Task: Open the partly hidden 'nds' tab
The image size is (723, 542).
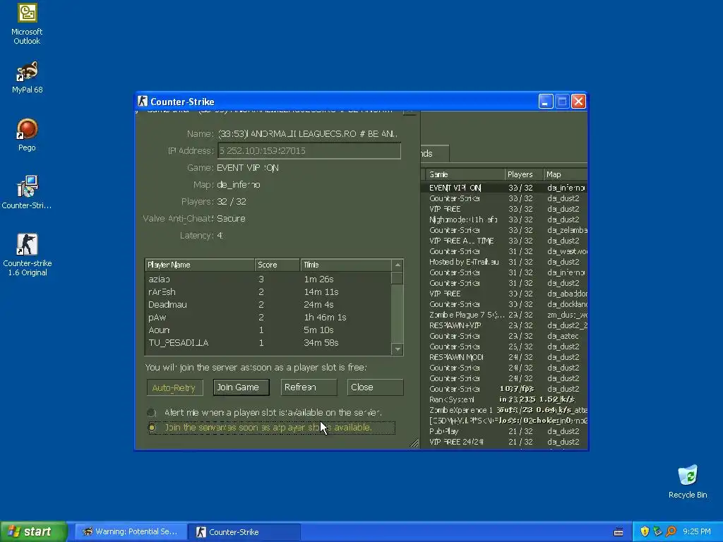Action: 434,153
